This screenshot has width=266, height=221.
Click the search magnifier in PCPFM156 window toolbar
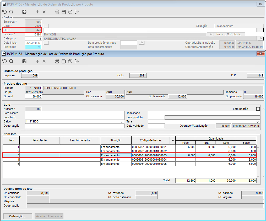[x=11, y=12]
